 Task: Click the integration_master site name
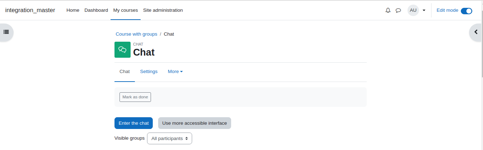(x=30, y=10)
